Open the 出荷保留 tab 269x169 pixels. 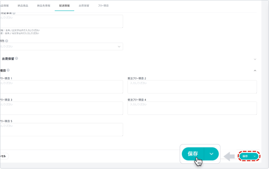84,6
